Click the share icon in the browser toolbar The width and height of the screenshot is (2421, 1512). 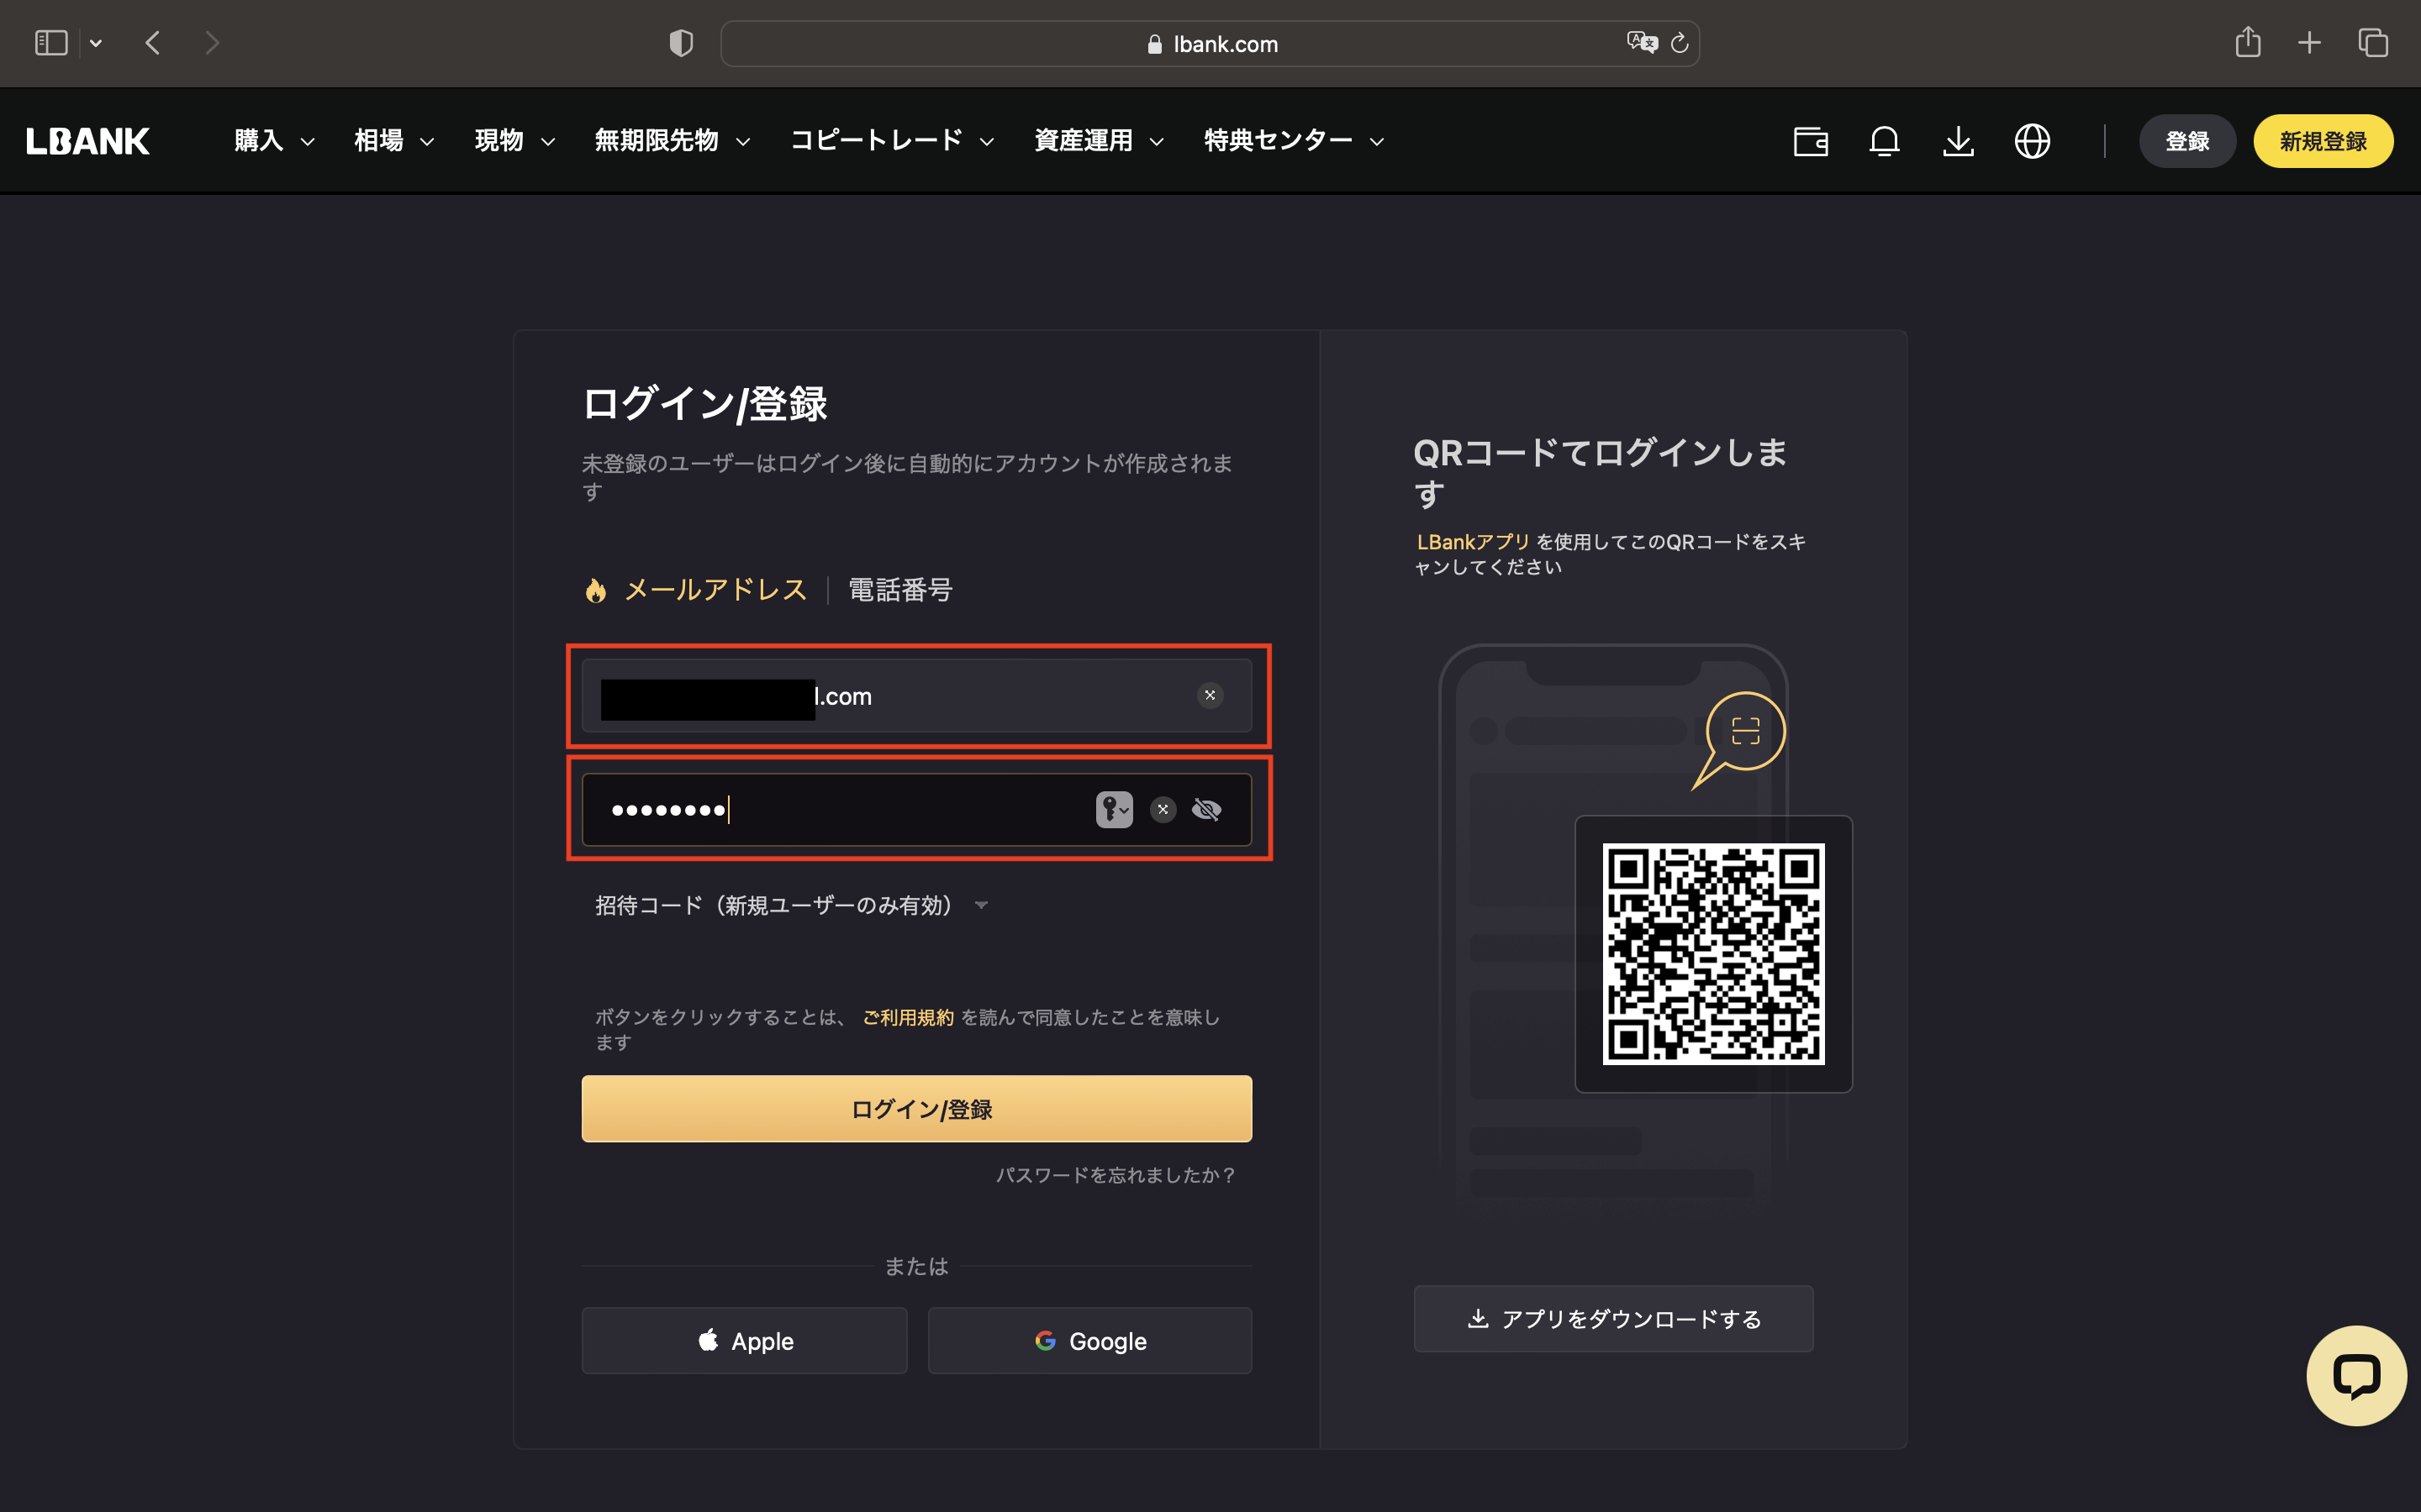(2248, 42)
